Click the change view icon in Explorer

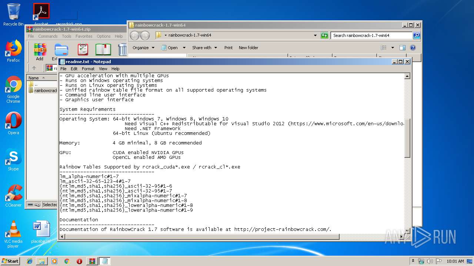[384, 48]
